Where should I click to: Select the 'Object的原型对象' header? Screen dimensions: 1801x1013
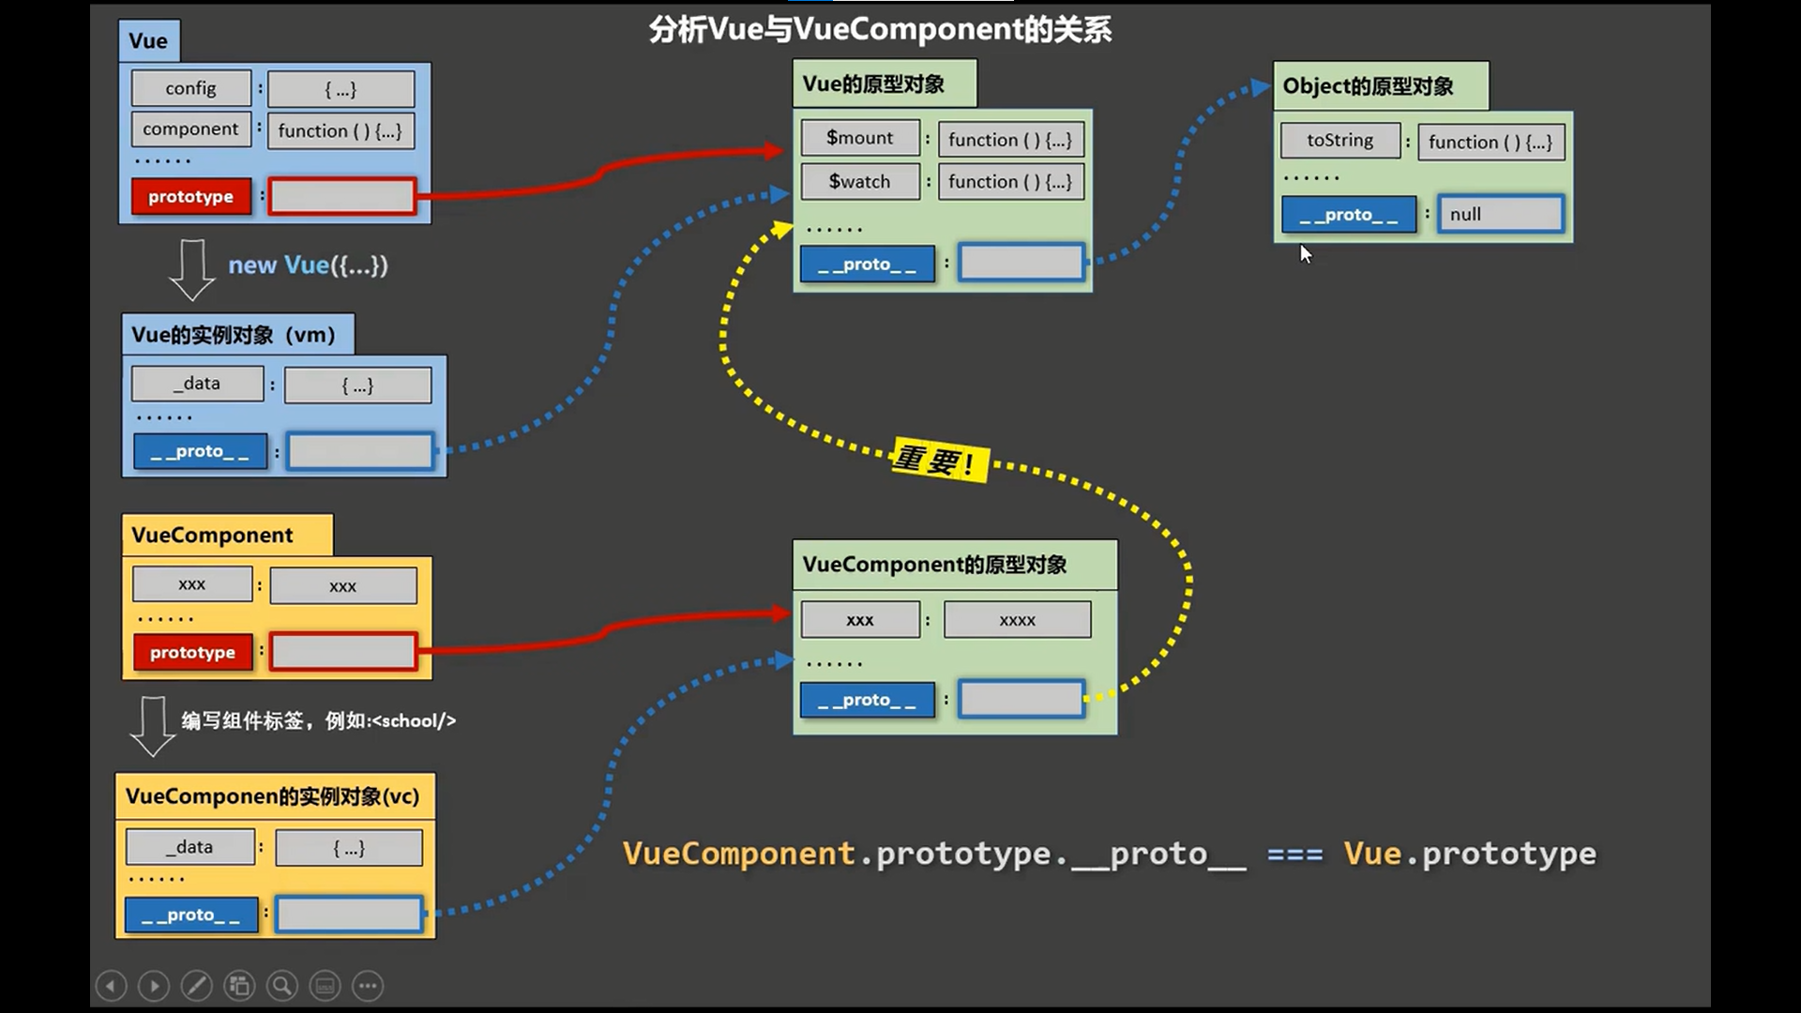(x=1381, y=86)
